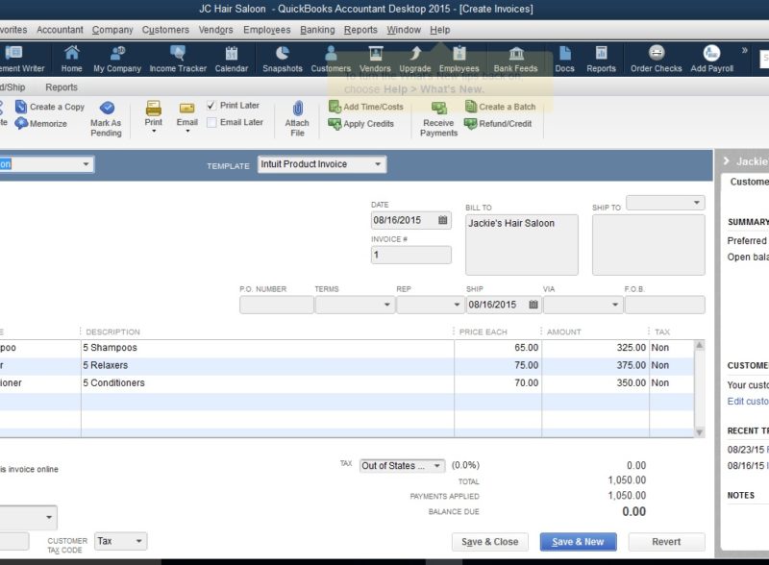This screenshot has height=565, width=769.
Task: Open the Help menu
Action: 440,30
